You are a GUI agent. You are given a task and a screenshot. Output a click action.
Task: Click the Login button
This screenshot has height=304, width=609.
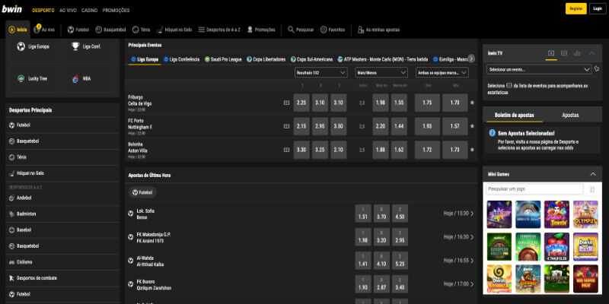(598, 8)
